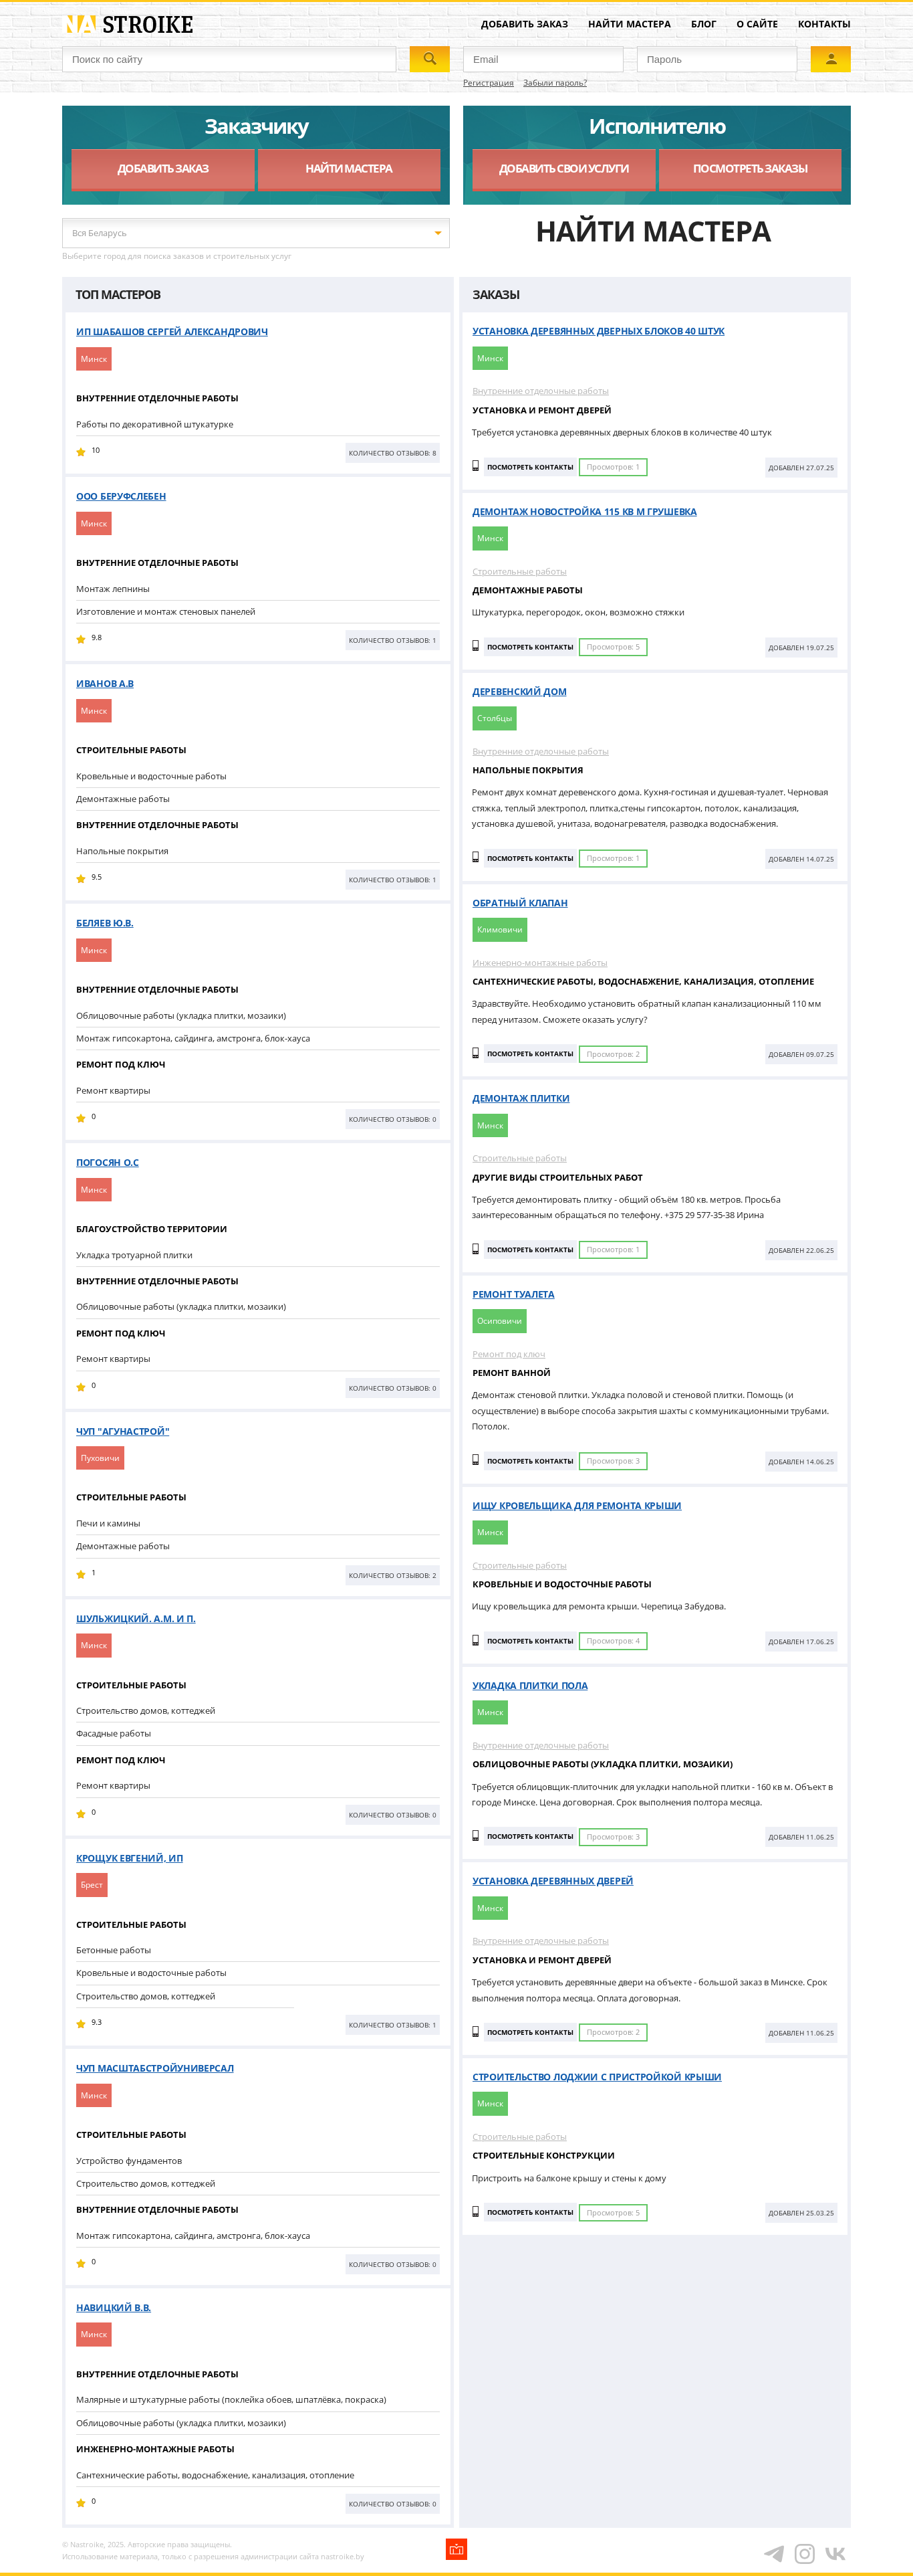Image resolution: width=913 pixels, height=2576 pixels.
Task: Click Работы по декоративной штукатурке text
Action: [x=155, y=424]
